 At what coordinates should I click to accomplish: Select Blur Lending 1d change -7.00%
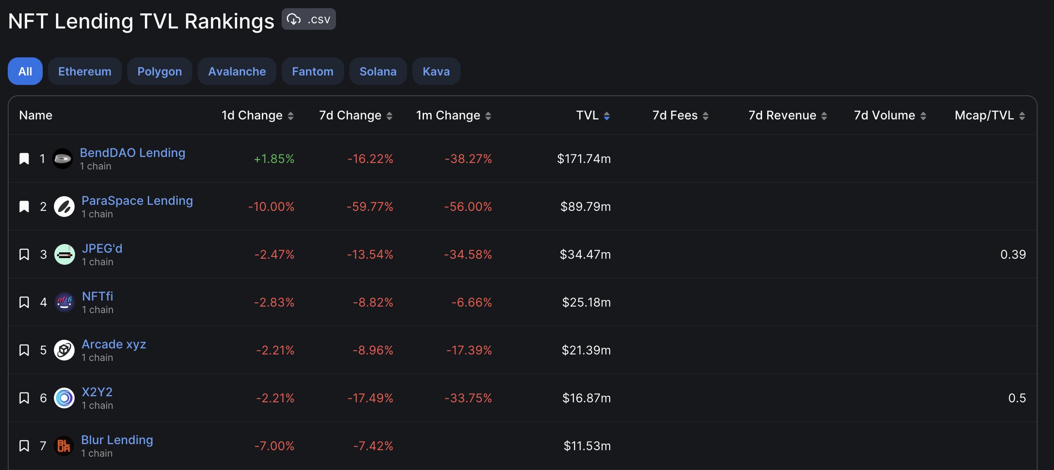click(x=274, y=446)
